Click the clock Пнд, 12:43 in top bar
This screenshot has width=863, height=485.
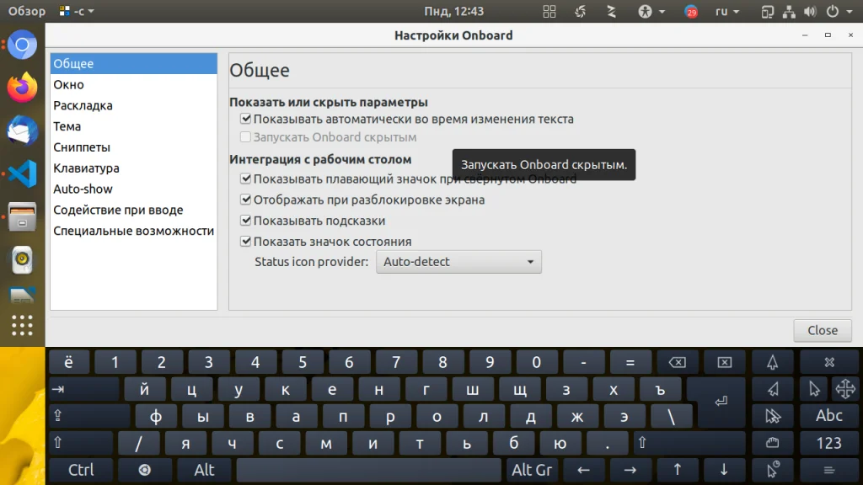click(x=453, y=12)
